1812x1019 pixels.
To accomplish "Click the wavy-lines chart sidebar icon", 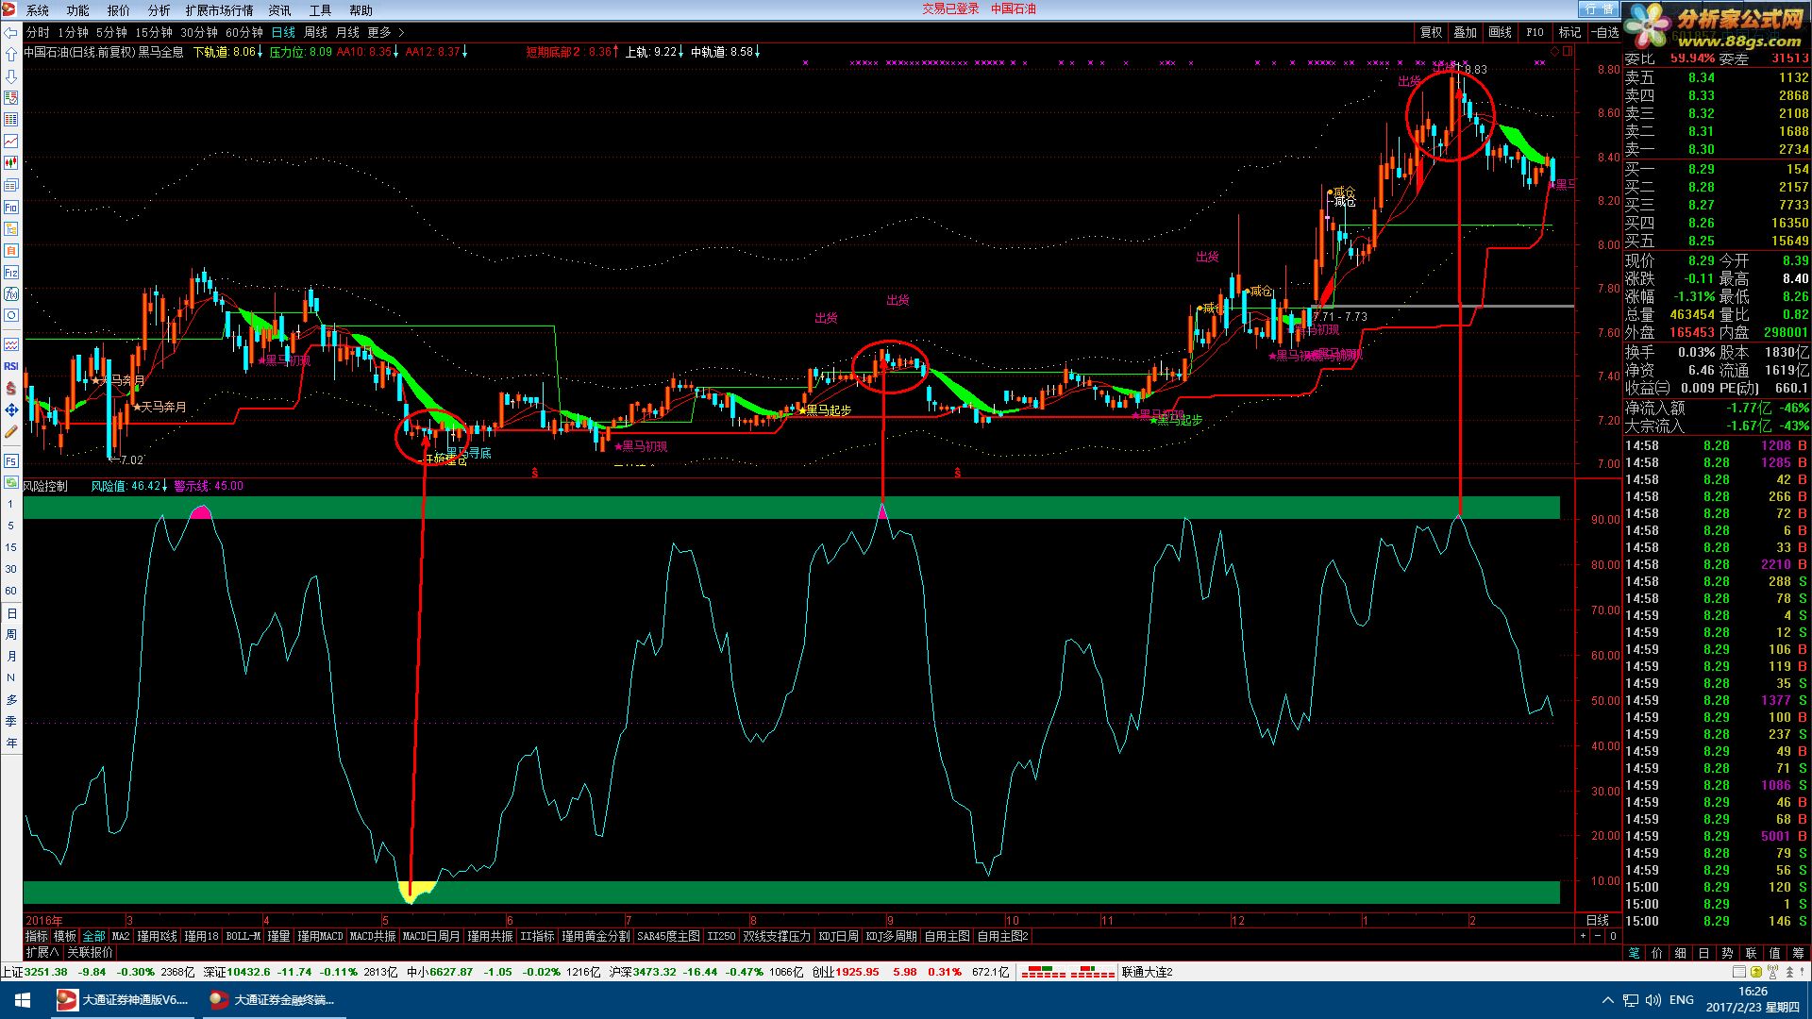I will pos(11,344).
